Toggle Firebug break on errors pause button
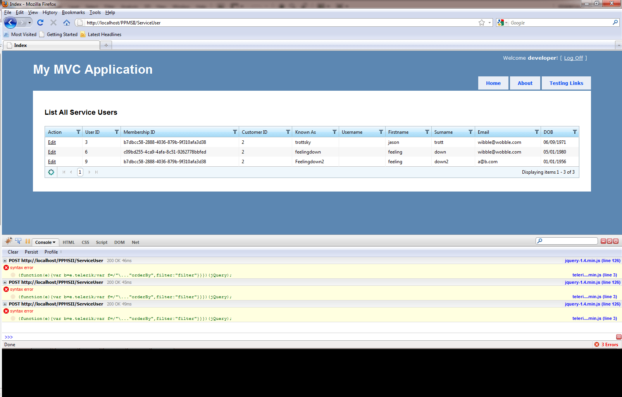The height and width of the screenshot is (397, 622). click(28, 241)
